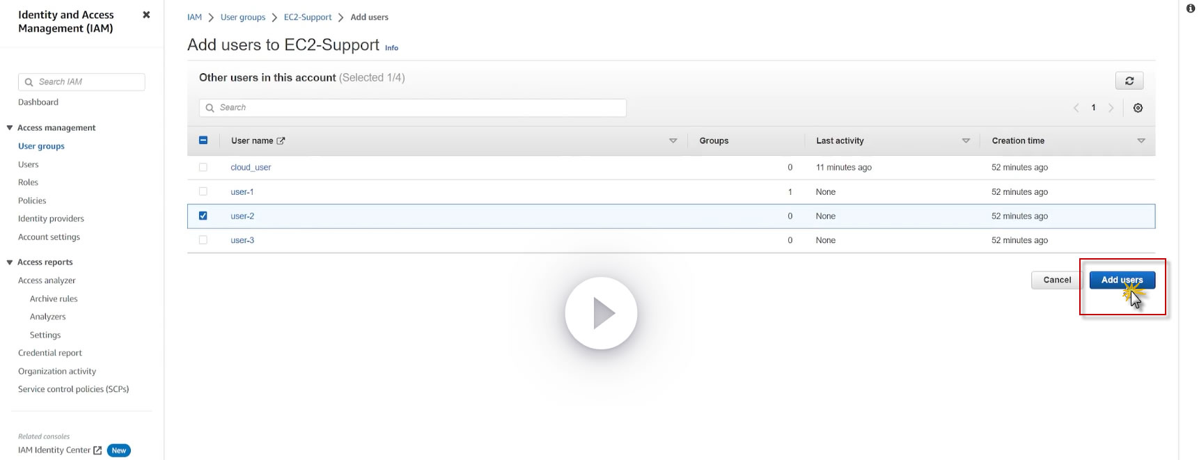The width and height of the screenshot is (1199, 460).
Task: Click page number 1
Action: tap(1093, 108)
